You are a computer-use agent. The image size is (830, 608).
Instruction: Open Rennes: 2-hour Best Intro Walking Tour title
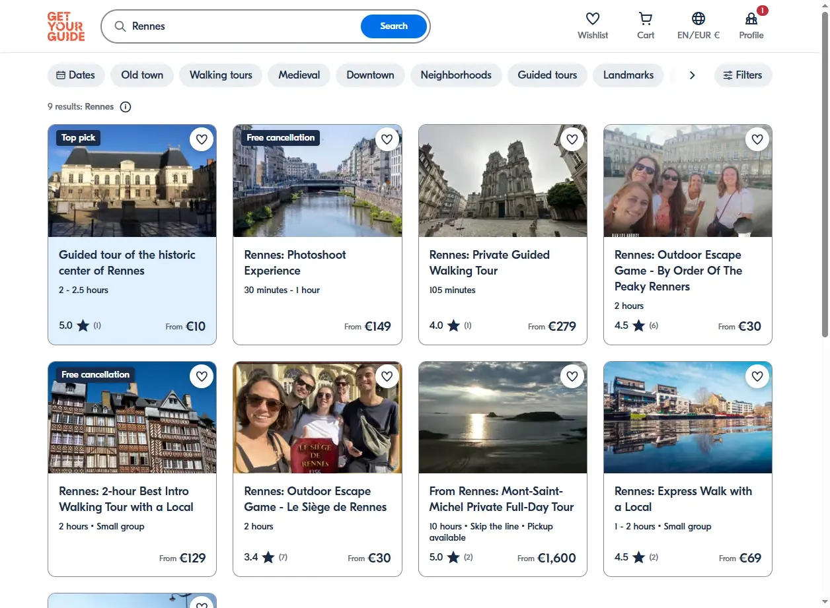click(x=126, y=499)
